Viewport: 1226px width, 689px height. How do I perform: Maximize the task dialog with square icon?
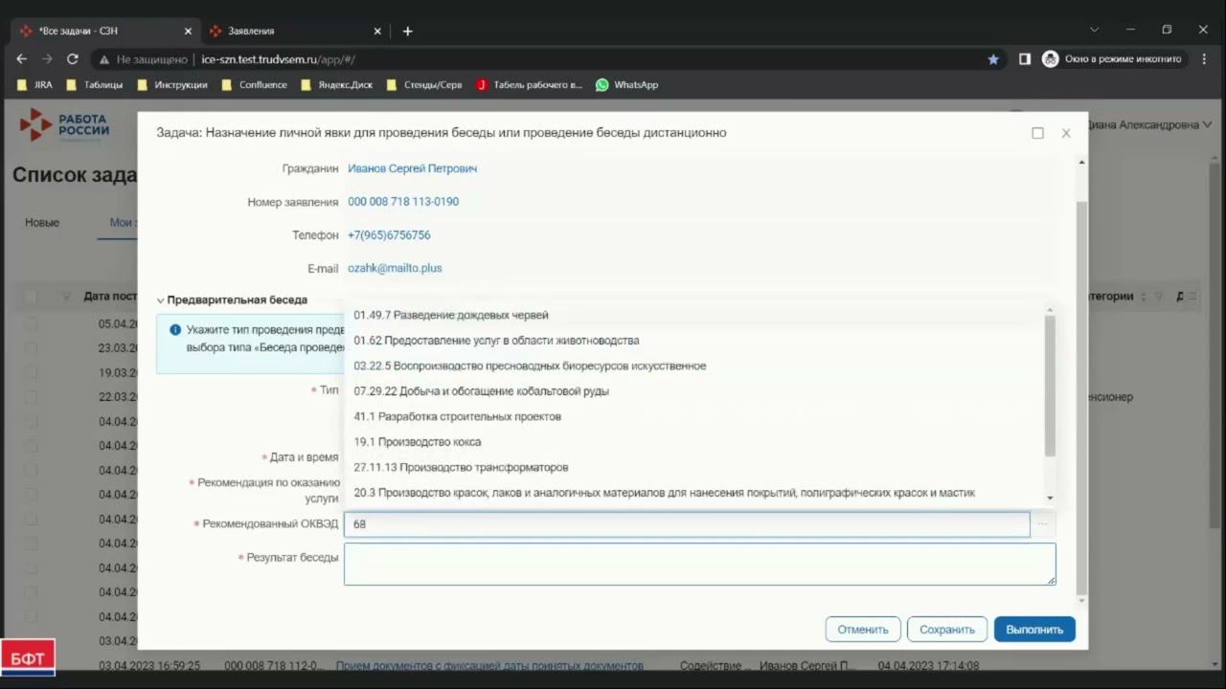(x=1037, y=133)
